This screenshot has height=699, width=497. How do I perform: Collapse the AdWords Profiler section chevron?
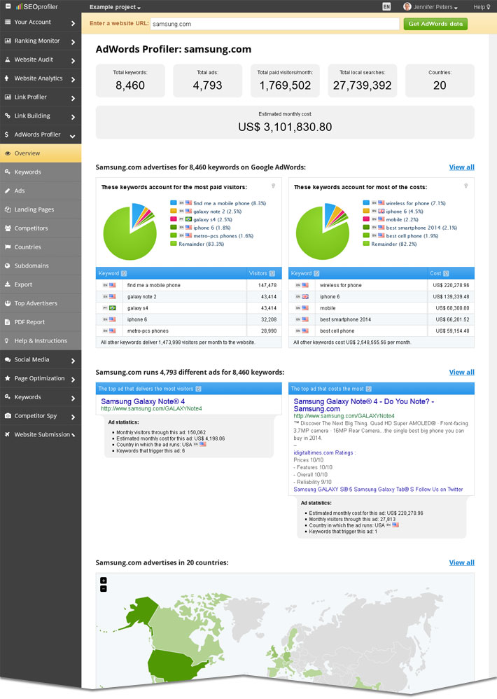coord(73,135)
